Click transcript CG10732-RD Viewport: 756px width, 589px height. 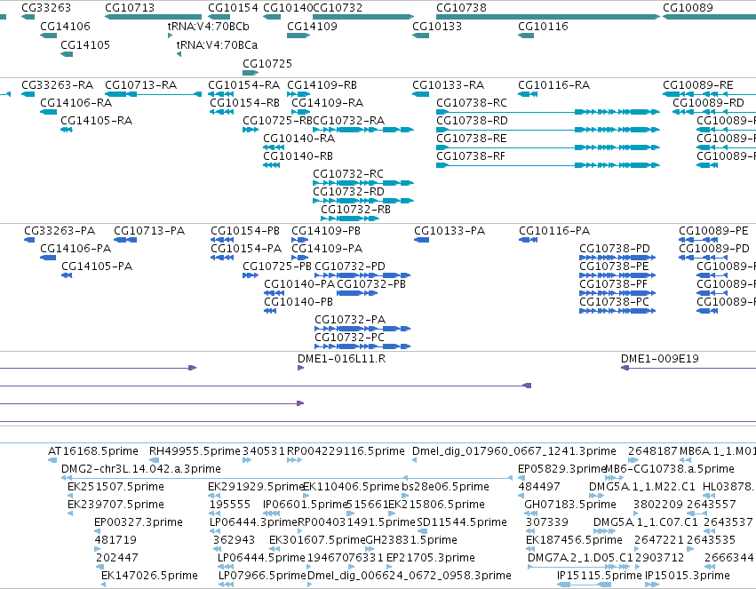tap(348, 192)
